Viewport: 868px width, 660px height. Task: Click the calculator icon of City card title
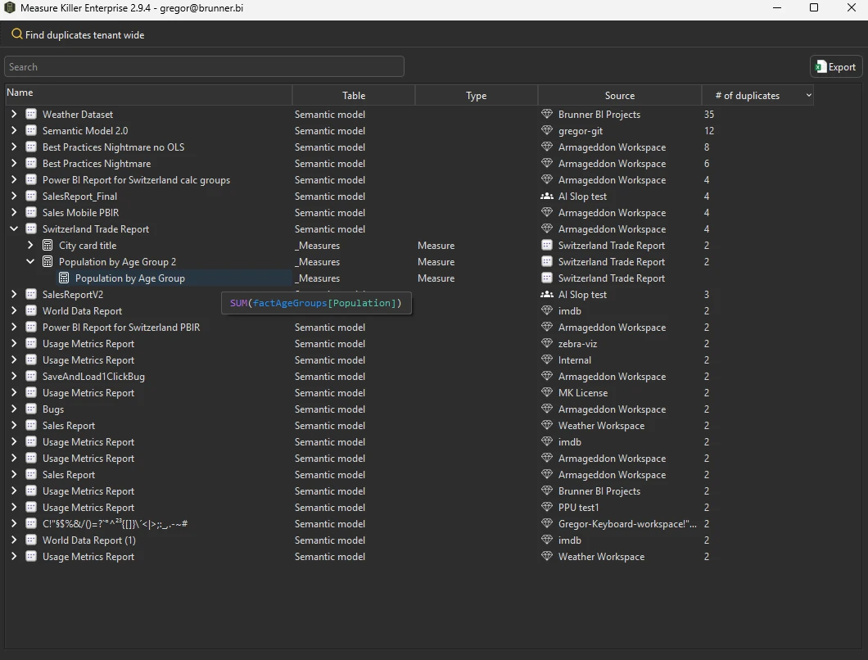tap(47, 246)
